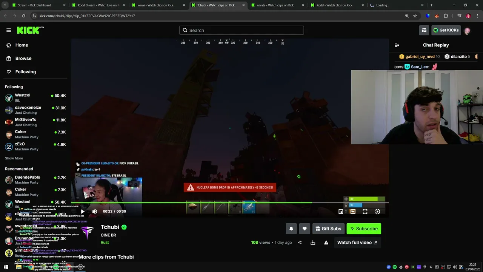The width and height of the screenshot is (483, 272).
Task: Open the Kick user profile avatar
Action: [x=467, y=31]
